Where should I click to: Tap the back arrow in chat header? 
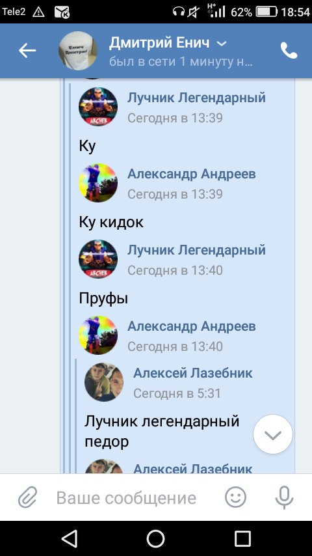point(27,51)
